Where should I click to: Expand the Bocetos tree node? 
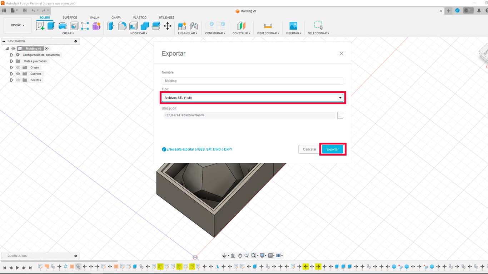[x=12, y=80]
